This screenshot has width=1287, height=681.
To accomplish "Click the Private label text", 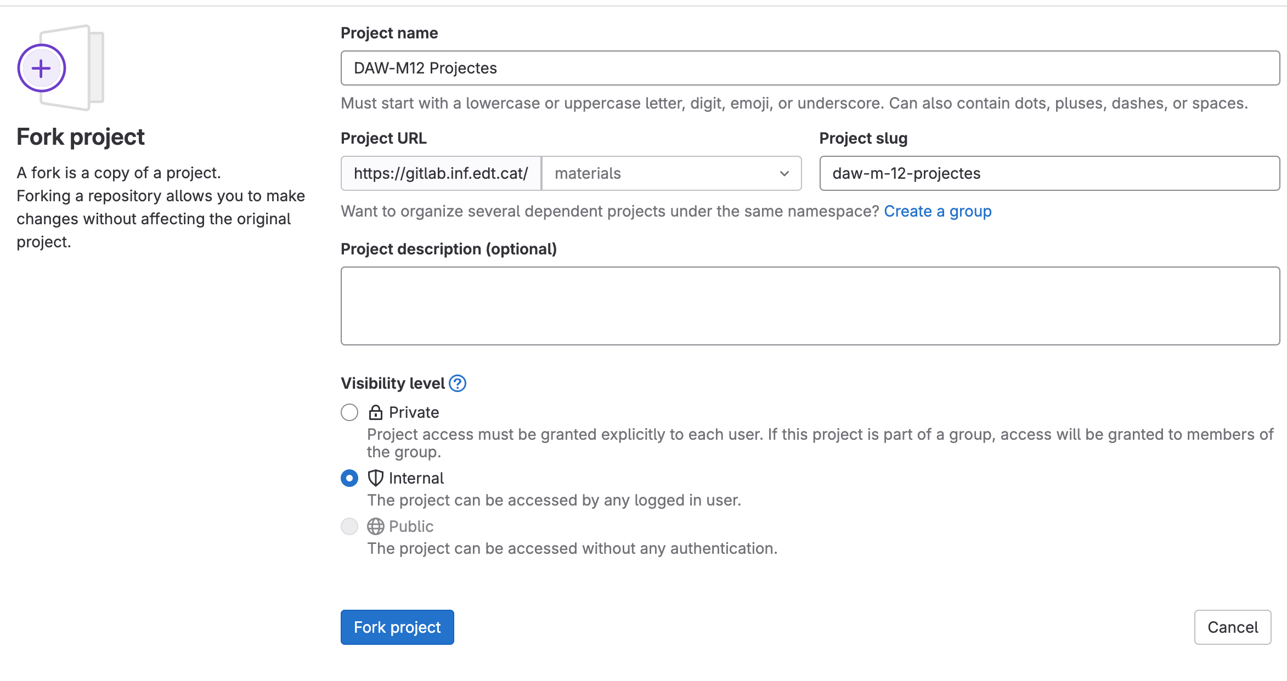I will point(413,412).
